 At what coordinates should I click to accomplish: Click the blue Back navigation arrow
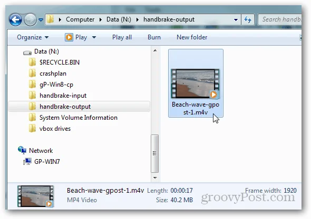15,19
